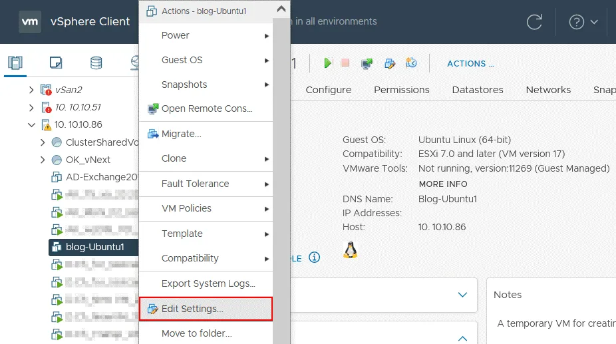616x344 pixels.
Task: Take a snapshot using the clock icon
Action: [411, 63]
